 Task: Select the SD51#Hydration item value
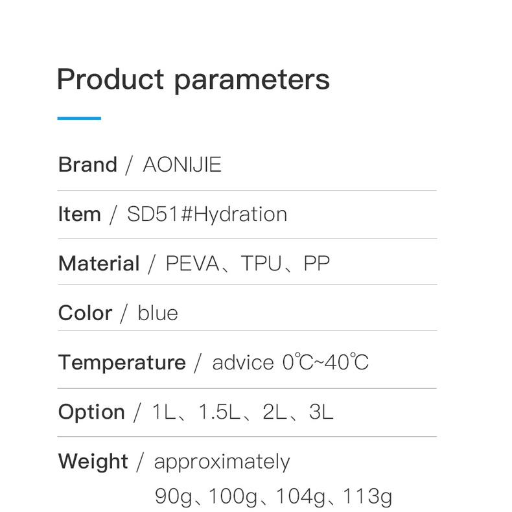coord(207,215)
